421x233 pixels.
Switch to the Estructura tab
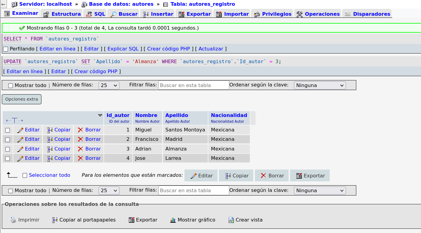[62, 14]
